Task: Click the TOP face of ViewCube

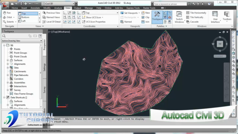Action: 220,44
